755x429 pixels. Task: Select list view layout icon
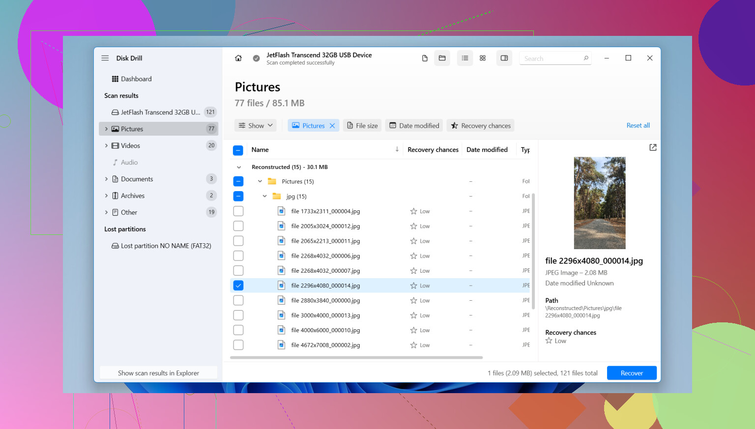[465, 58]
